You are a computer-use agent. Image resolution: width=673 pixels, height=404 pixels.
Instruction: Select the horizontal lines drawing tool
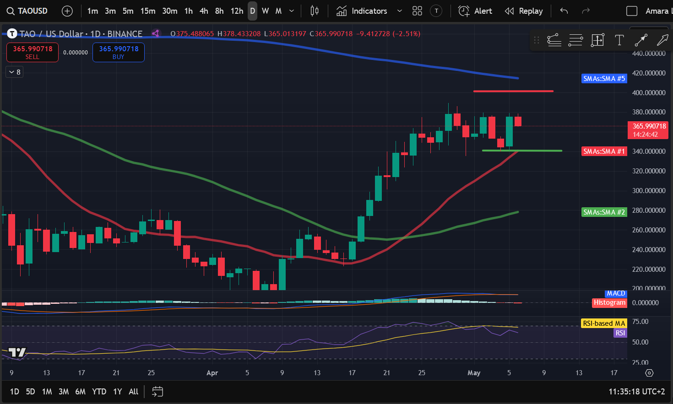pyautogui.click(x=575, y=40)
